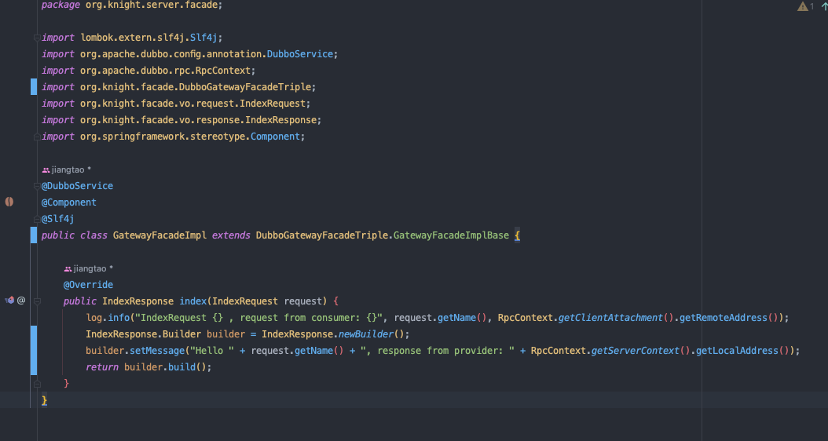Screen dimensions: 828x441
Task: Click the setMessage method call
Action: 157,351
